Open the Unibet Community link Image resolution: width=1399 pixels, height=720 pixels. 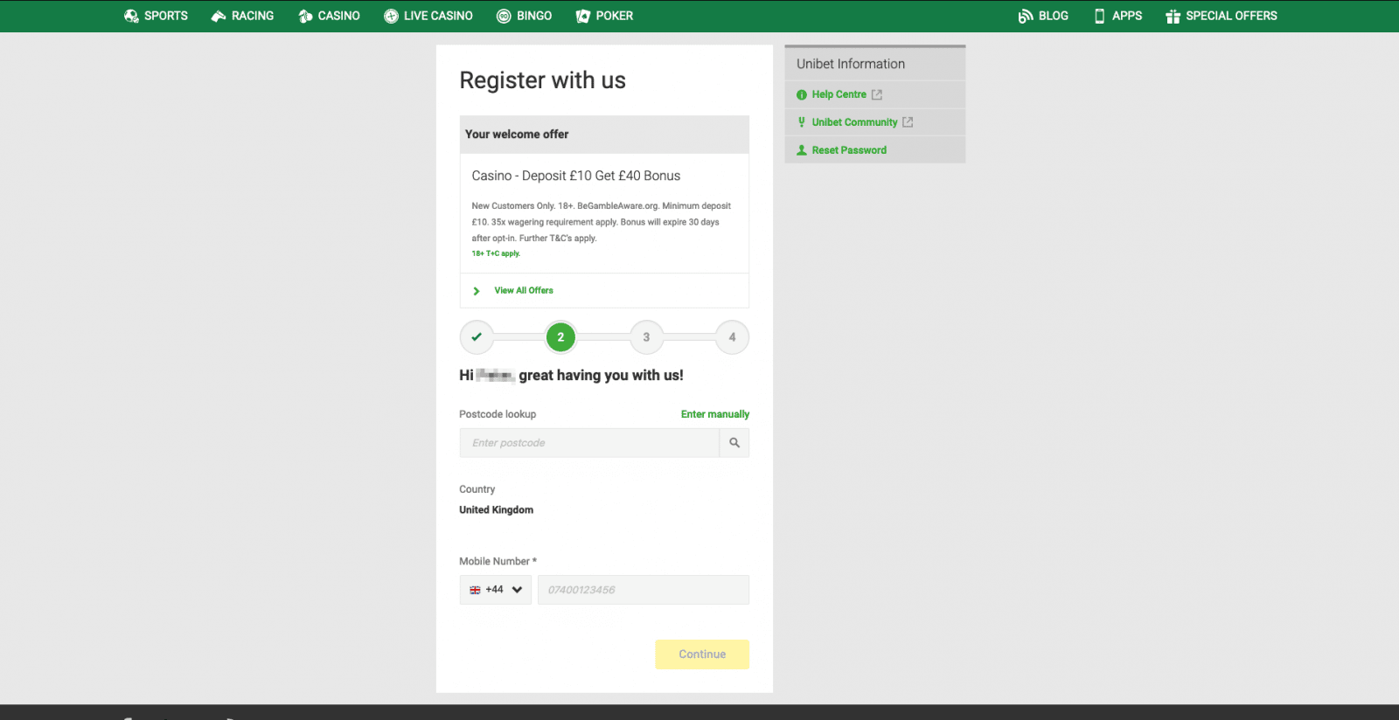[x=854, y=122]
